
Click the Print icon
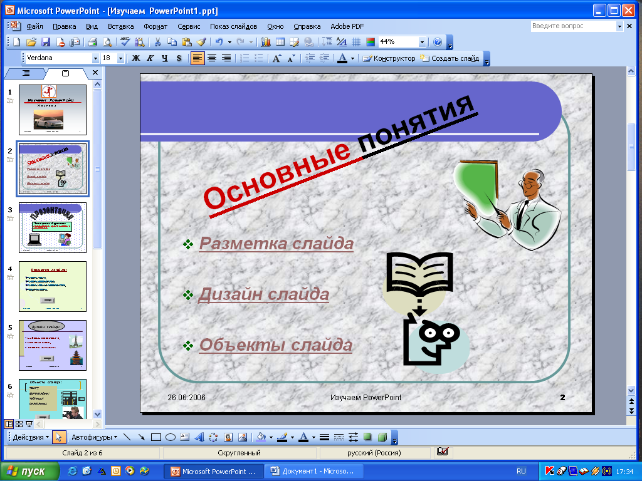coord(93,42)
